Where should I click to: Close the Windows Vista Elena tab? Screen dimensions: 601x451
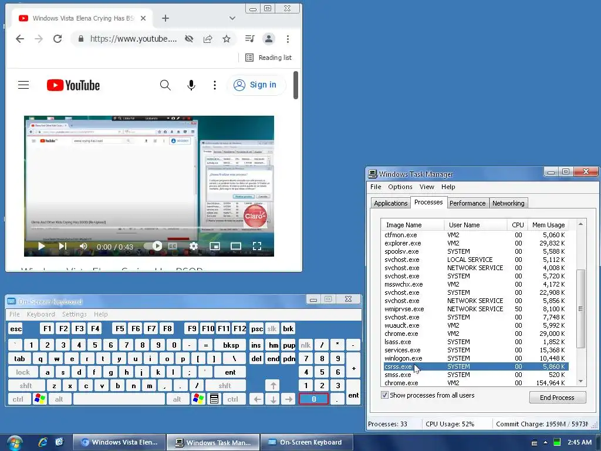[x=143, y=18]
